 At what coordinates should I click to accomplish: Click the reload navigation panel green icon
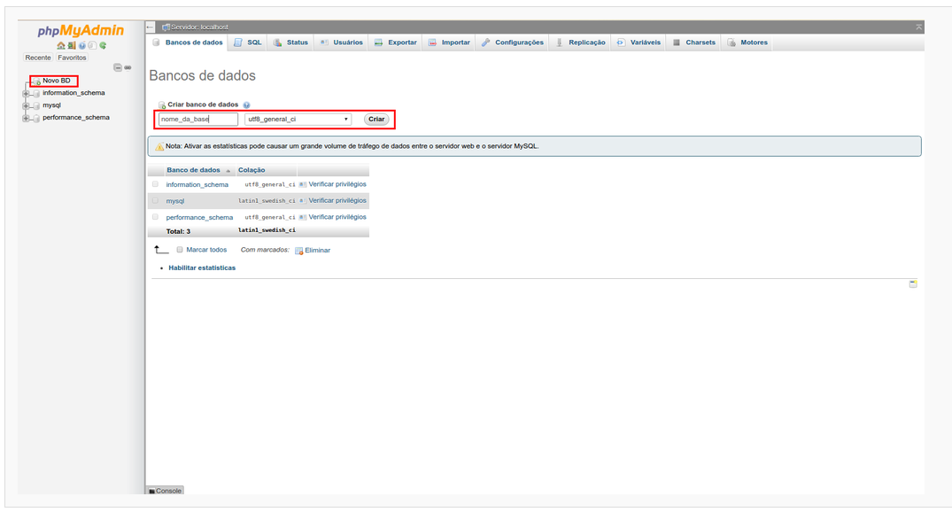point(103,45)
